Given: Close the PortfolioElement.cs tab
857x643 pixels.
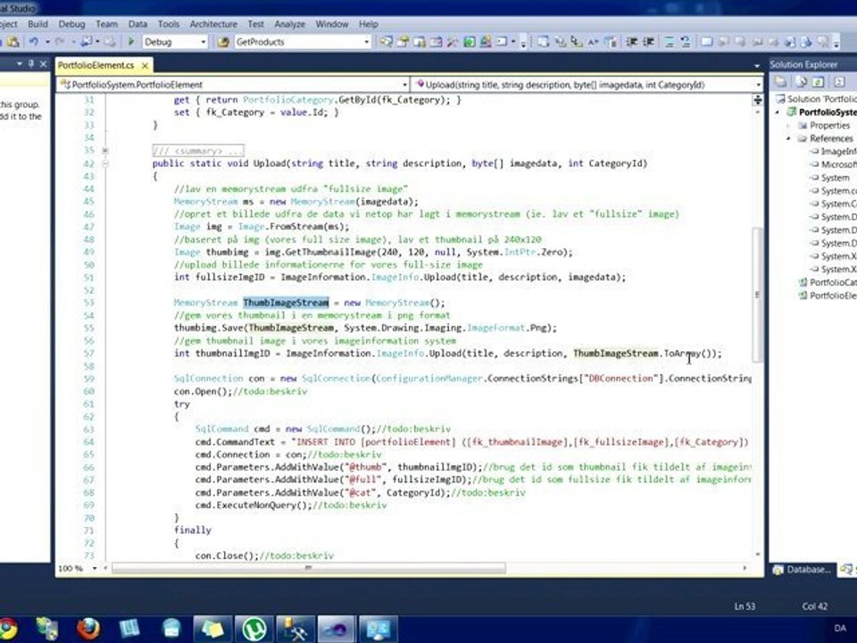Looking at the screenshot, I should pyautogui.click(x=145, y=65).
